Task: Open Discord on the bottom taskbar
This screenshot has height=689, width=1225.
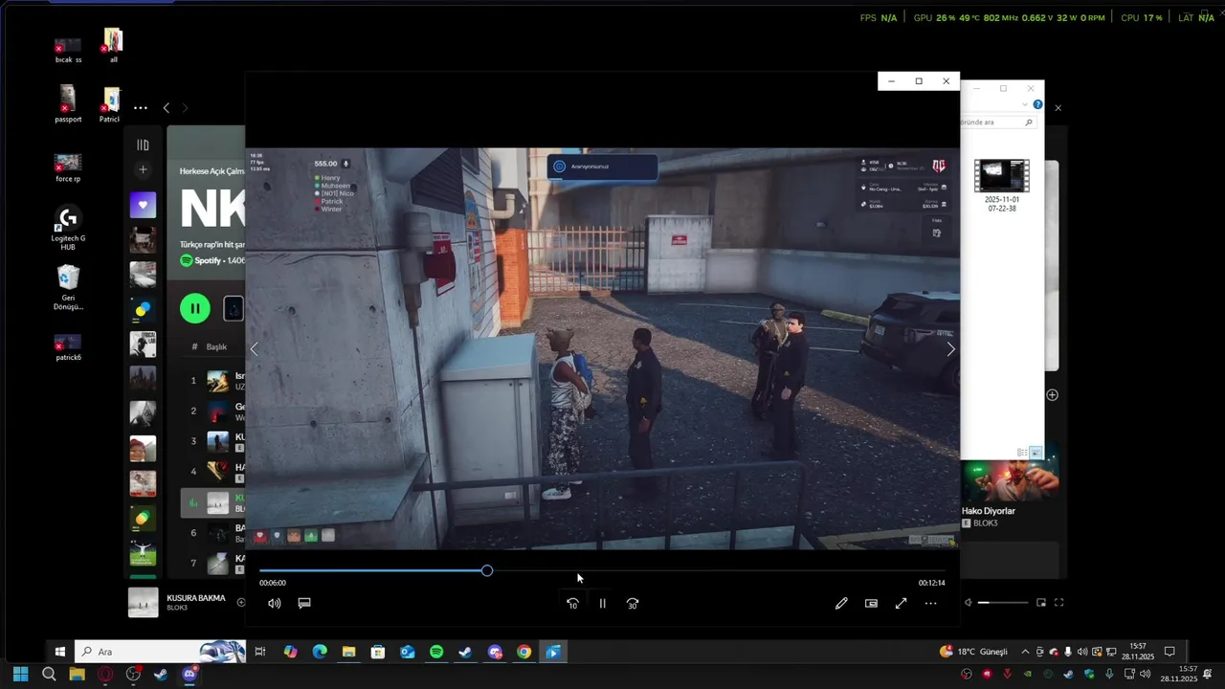Action: (189, 674)
